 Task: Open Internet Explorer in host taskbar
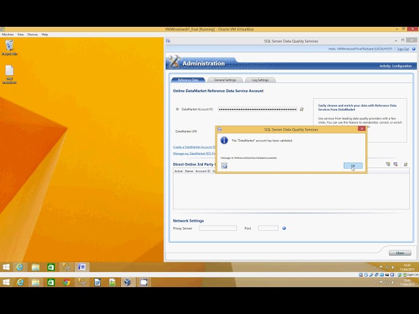pos(20,282)
